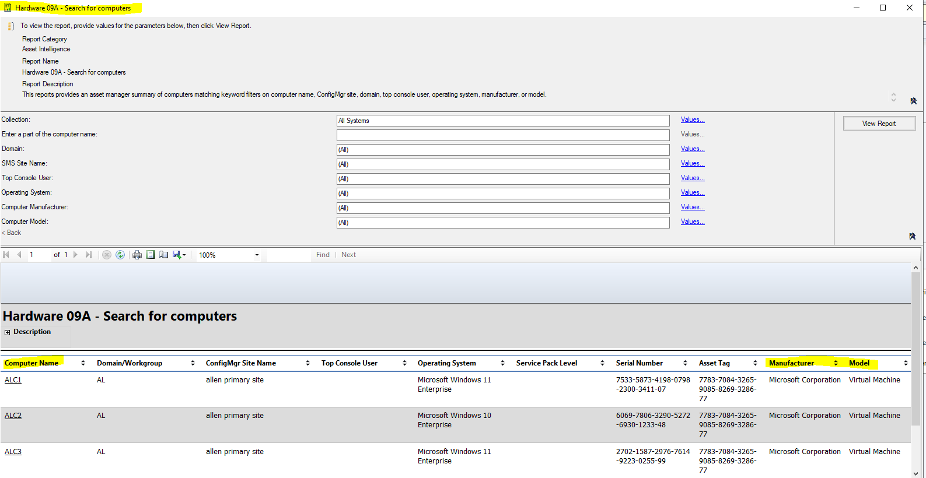Click the Collection field showing All Systems
Screen dimensions: 926x478
point(503,121)
